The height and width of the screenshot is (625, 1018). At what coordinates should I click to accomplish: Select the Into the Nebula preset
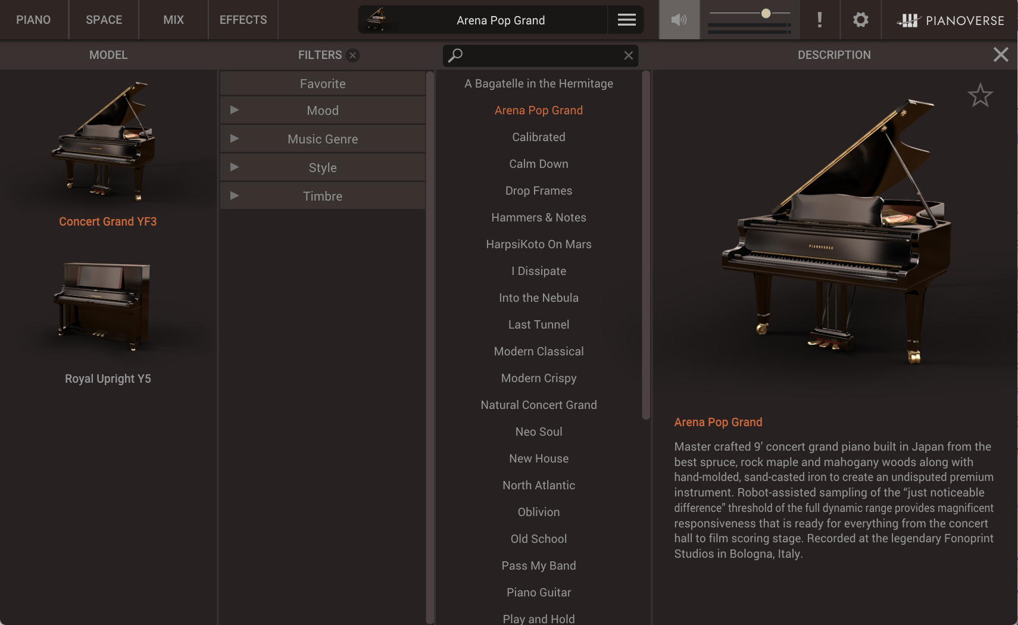tap(539, 298)
